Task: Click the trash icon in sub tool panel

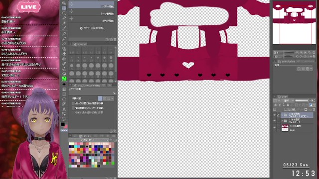Action: 115,39
